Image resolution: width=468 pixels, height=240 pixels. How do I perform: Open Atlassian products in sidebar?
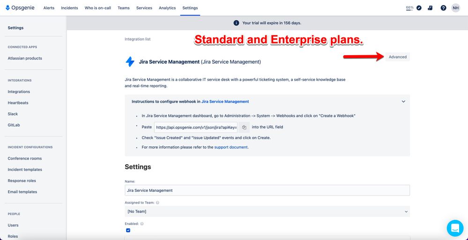(25, 58)
